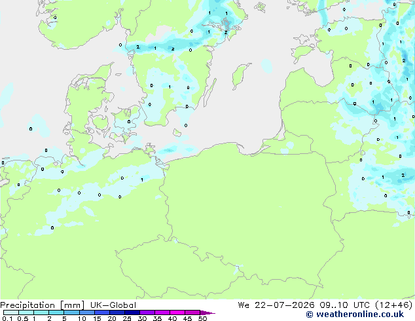415x321 pixels.
Task: Click the '35' legend scale label
Action: coord(157,318)
